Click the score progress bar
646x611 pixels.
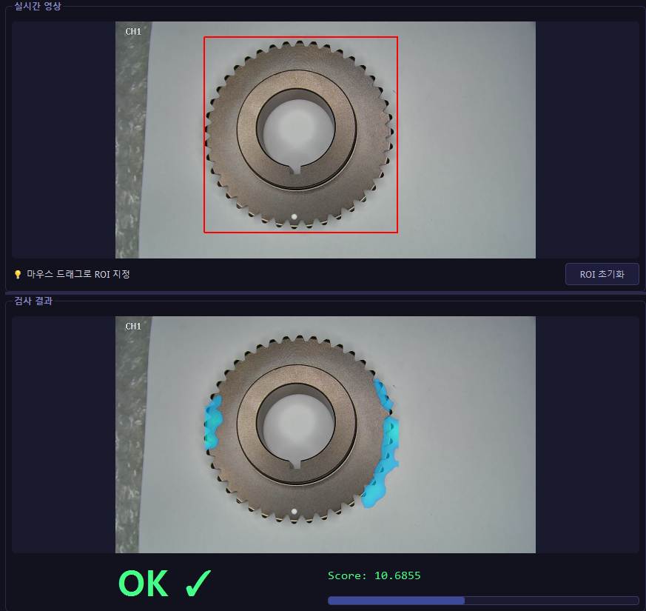[x=483, y=601]
